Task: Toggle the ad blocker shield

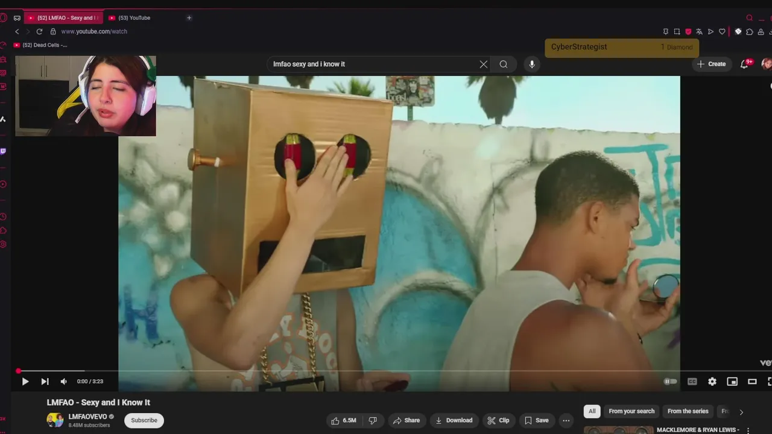Action: (x=688, y=31)
